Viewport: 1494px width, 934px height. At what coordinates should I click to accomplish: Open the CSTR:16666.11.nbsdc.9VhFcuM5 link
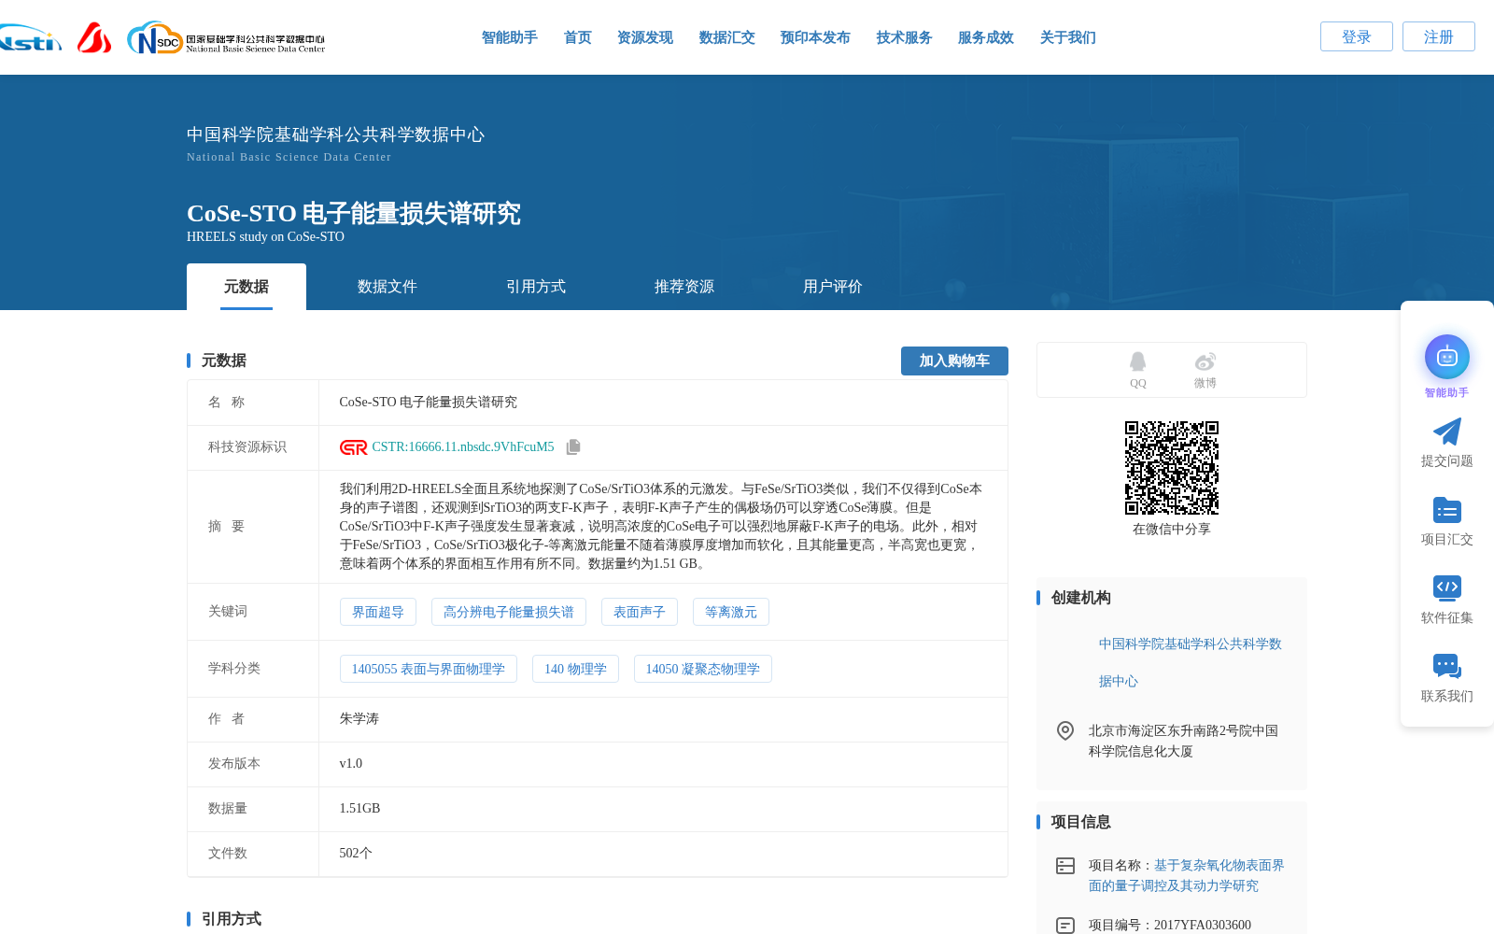(x=463, y=447)
